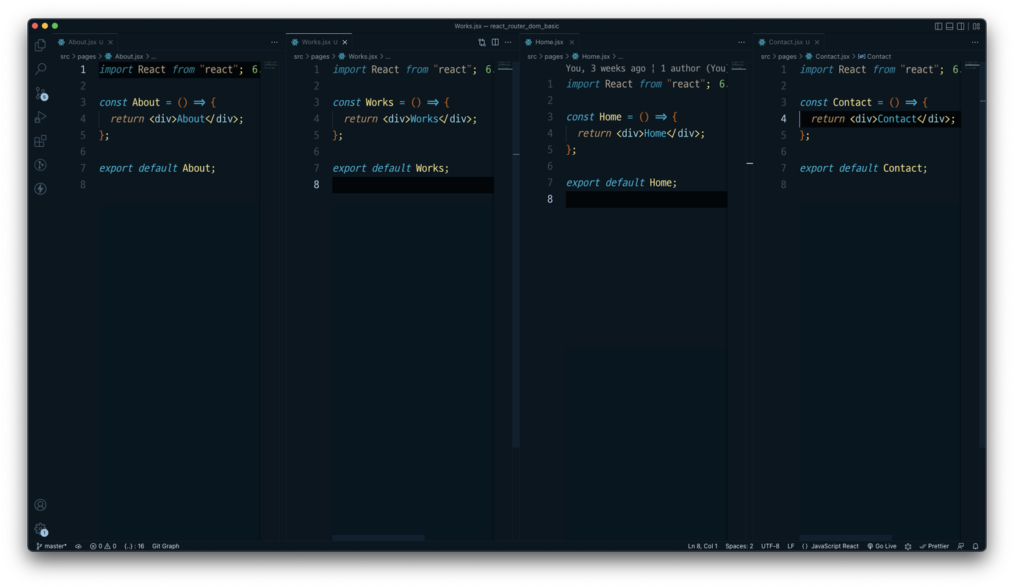This screenshot has height=588, width=1014.
Task: Open the notifications bell in the status bar
Action: [976, 545]
